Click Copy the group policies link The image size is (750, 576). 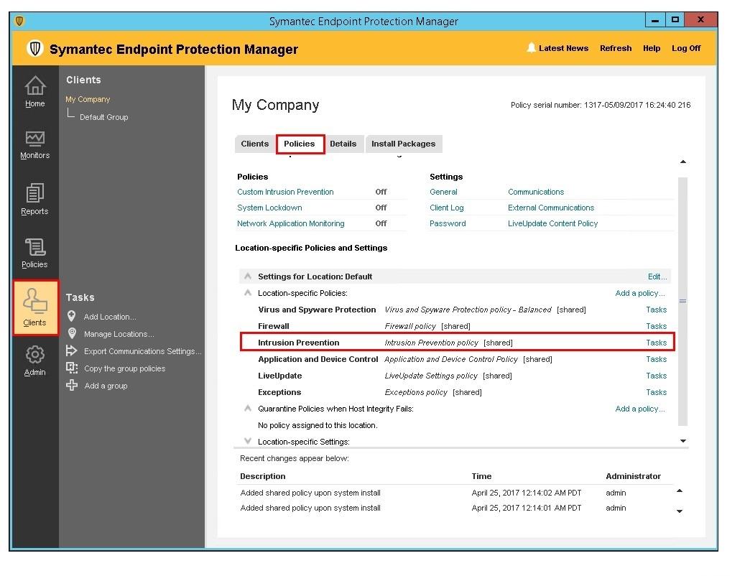coord(124,368)
